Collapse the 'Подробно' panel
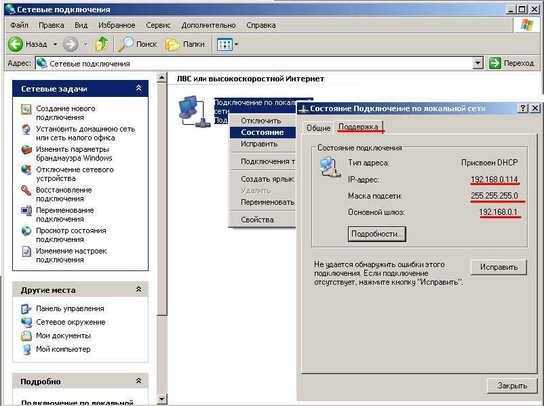Image resolution: width=544 pixels, height=406 pixels. (x=139, y=382)
